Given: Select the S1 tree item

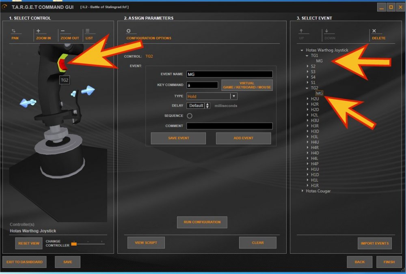Looking at the screenshot, I should pos(313,83).
